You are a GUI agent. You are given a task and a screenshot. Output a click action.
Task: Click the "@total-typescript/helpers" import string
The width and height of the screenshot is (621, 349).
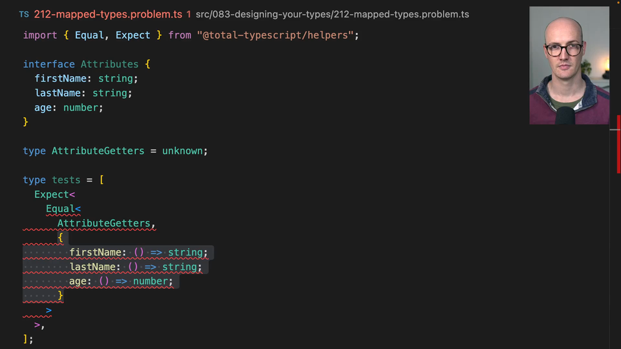[x=275, y=35]
